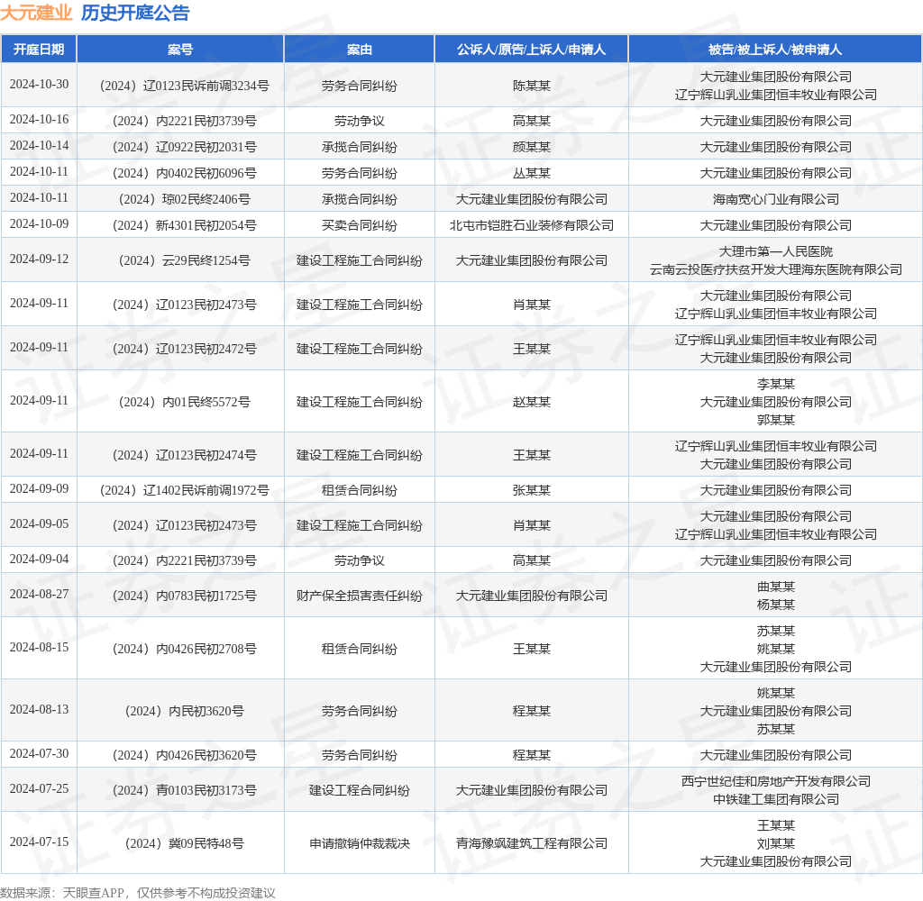Click plaintiff 陈某某
Screen dimensions: 923x901
click(x=532, y=86)
